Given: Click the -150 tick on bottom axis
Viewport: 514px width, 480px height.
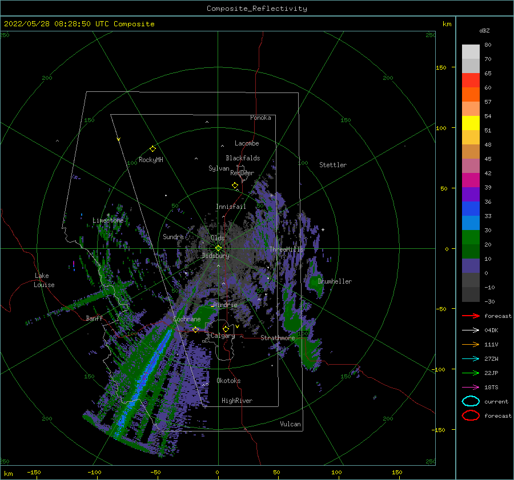Looking at the screenshot, I should pyautogui.click(x=34, y=472).
